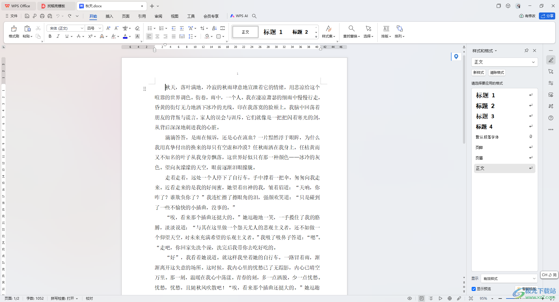
Task: Switch to 页面 ribbon tab
Action: point(125,16)
